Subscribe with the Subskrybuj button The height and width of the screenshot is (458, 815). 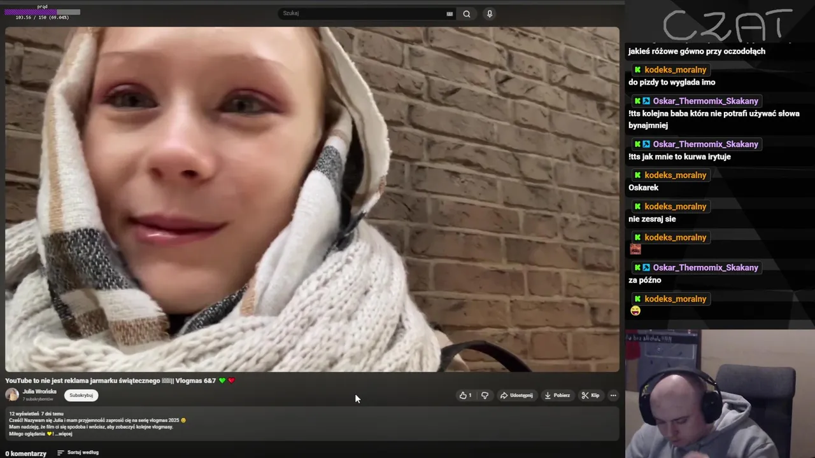click(81, 395)
